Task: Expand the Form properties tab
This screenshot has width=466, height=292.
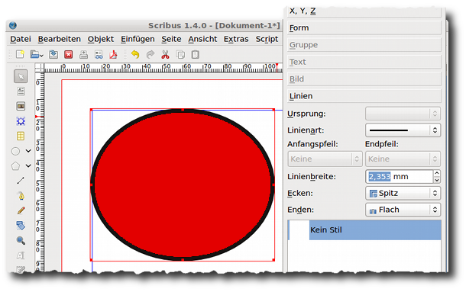Action: 364,28
